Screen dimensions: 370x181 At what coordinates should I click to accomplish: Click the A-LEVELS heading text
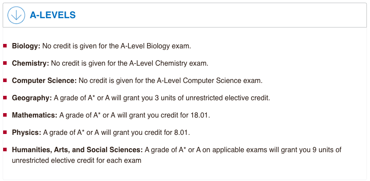(x=52, y=15)
